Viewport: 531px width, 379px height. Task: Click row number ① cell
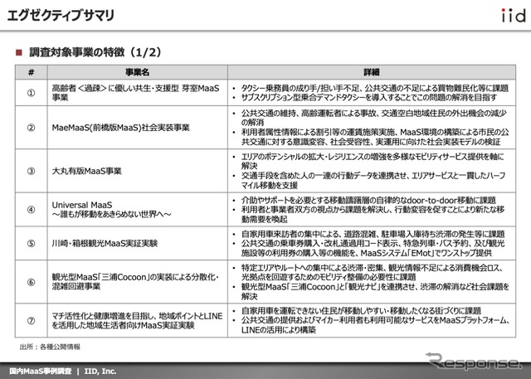pyautogui.click(x=32, y=93)
